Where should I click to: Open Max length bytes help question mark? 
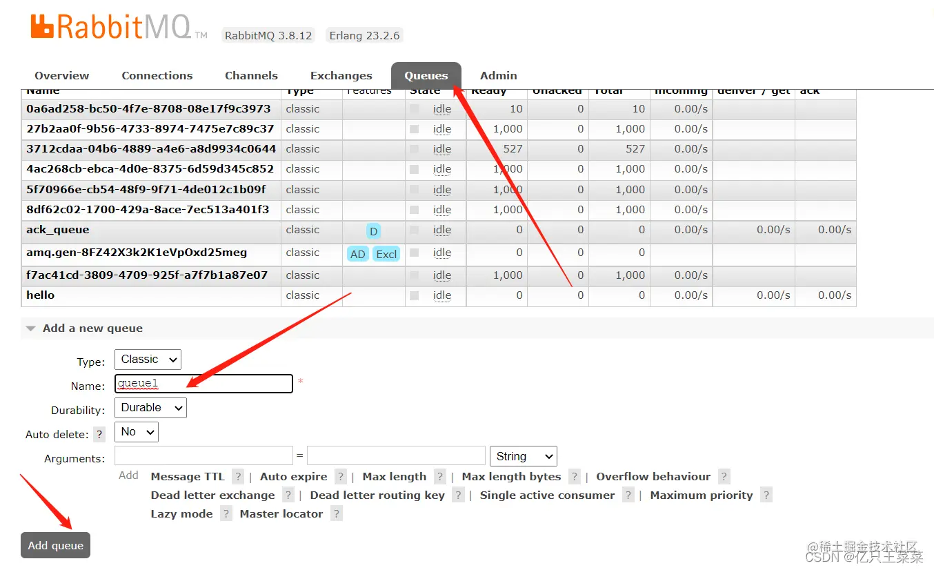pyautogui.click(x=575, y=477)
